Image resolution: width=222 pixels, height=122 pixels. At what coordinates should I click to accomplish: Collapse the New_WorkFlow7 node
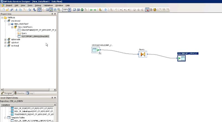[x=9, y=24]
